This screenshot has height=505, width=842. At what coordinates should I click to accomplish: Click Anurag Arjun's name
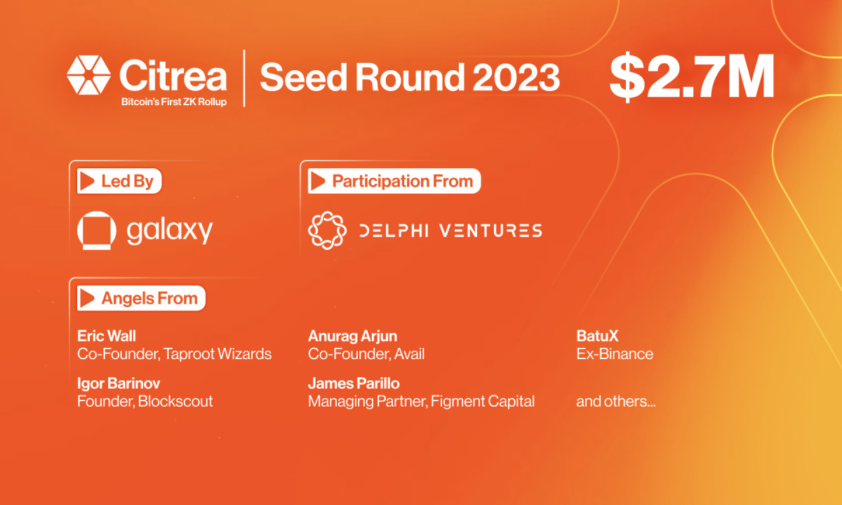pyautogui.click(x=353, y=337)
